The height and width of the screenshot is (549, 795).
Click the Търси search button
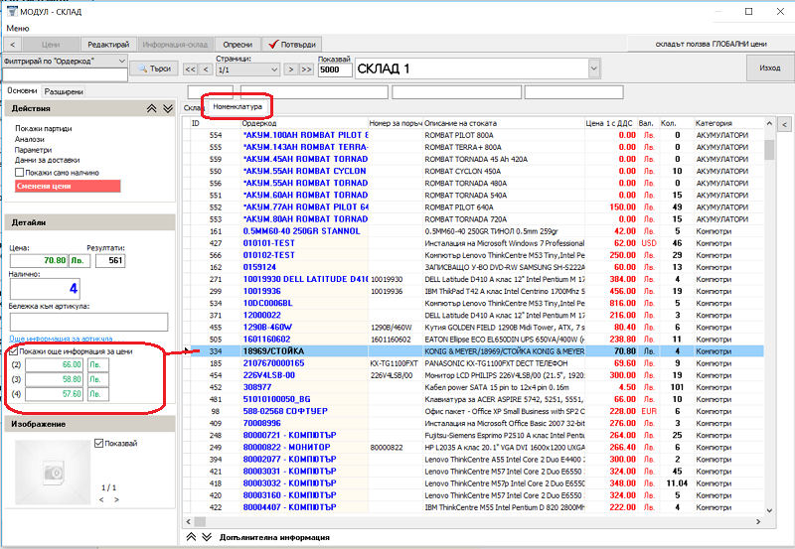tap(154, 69)
